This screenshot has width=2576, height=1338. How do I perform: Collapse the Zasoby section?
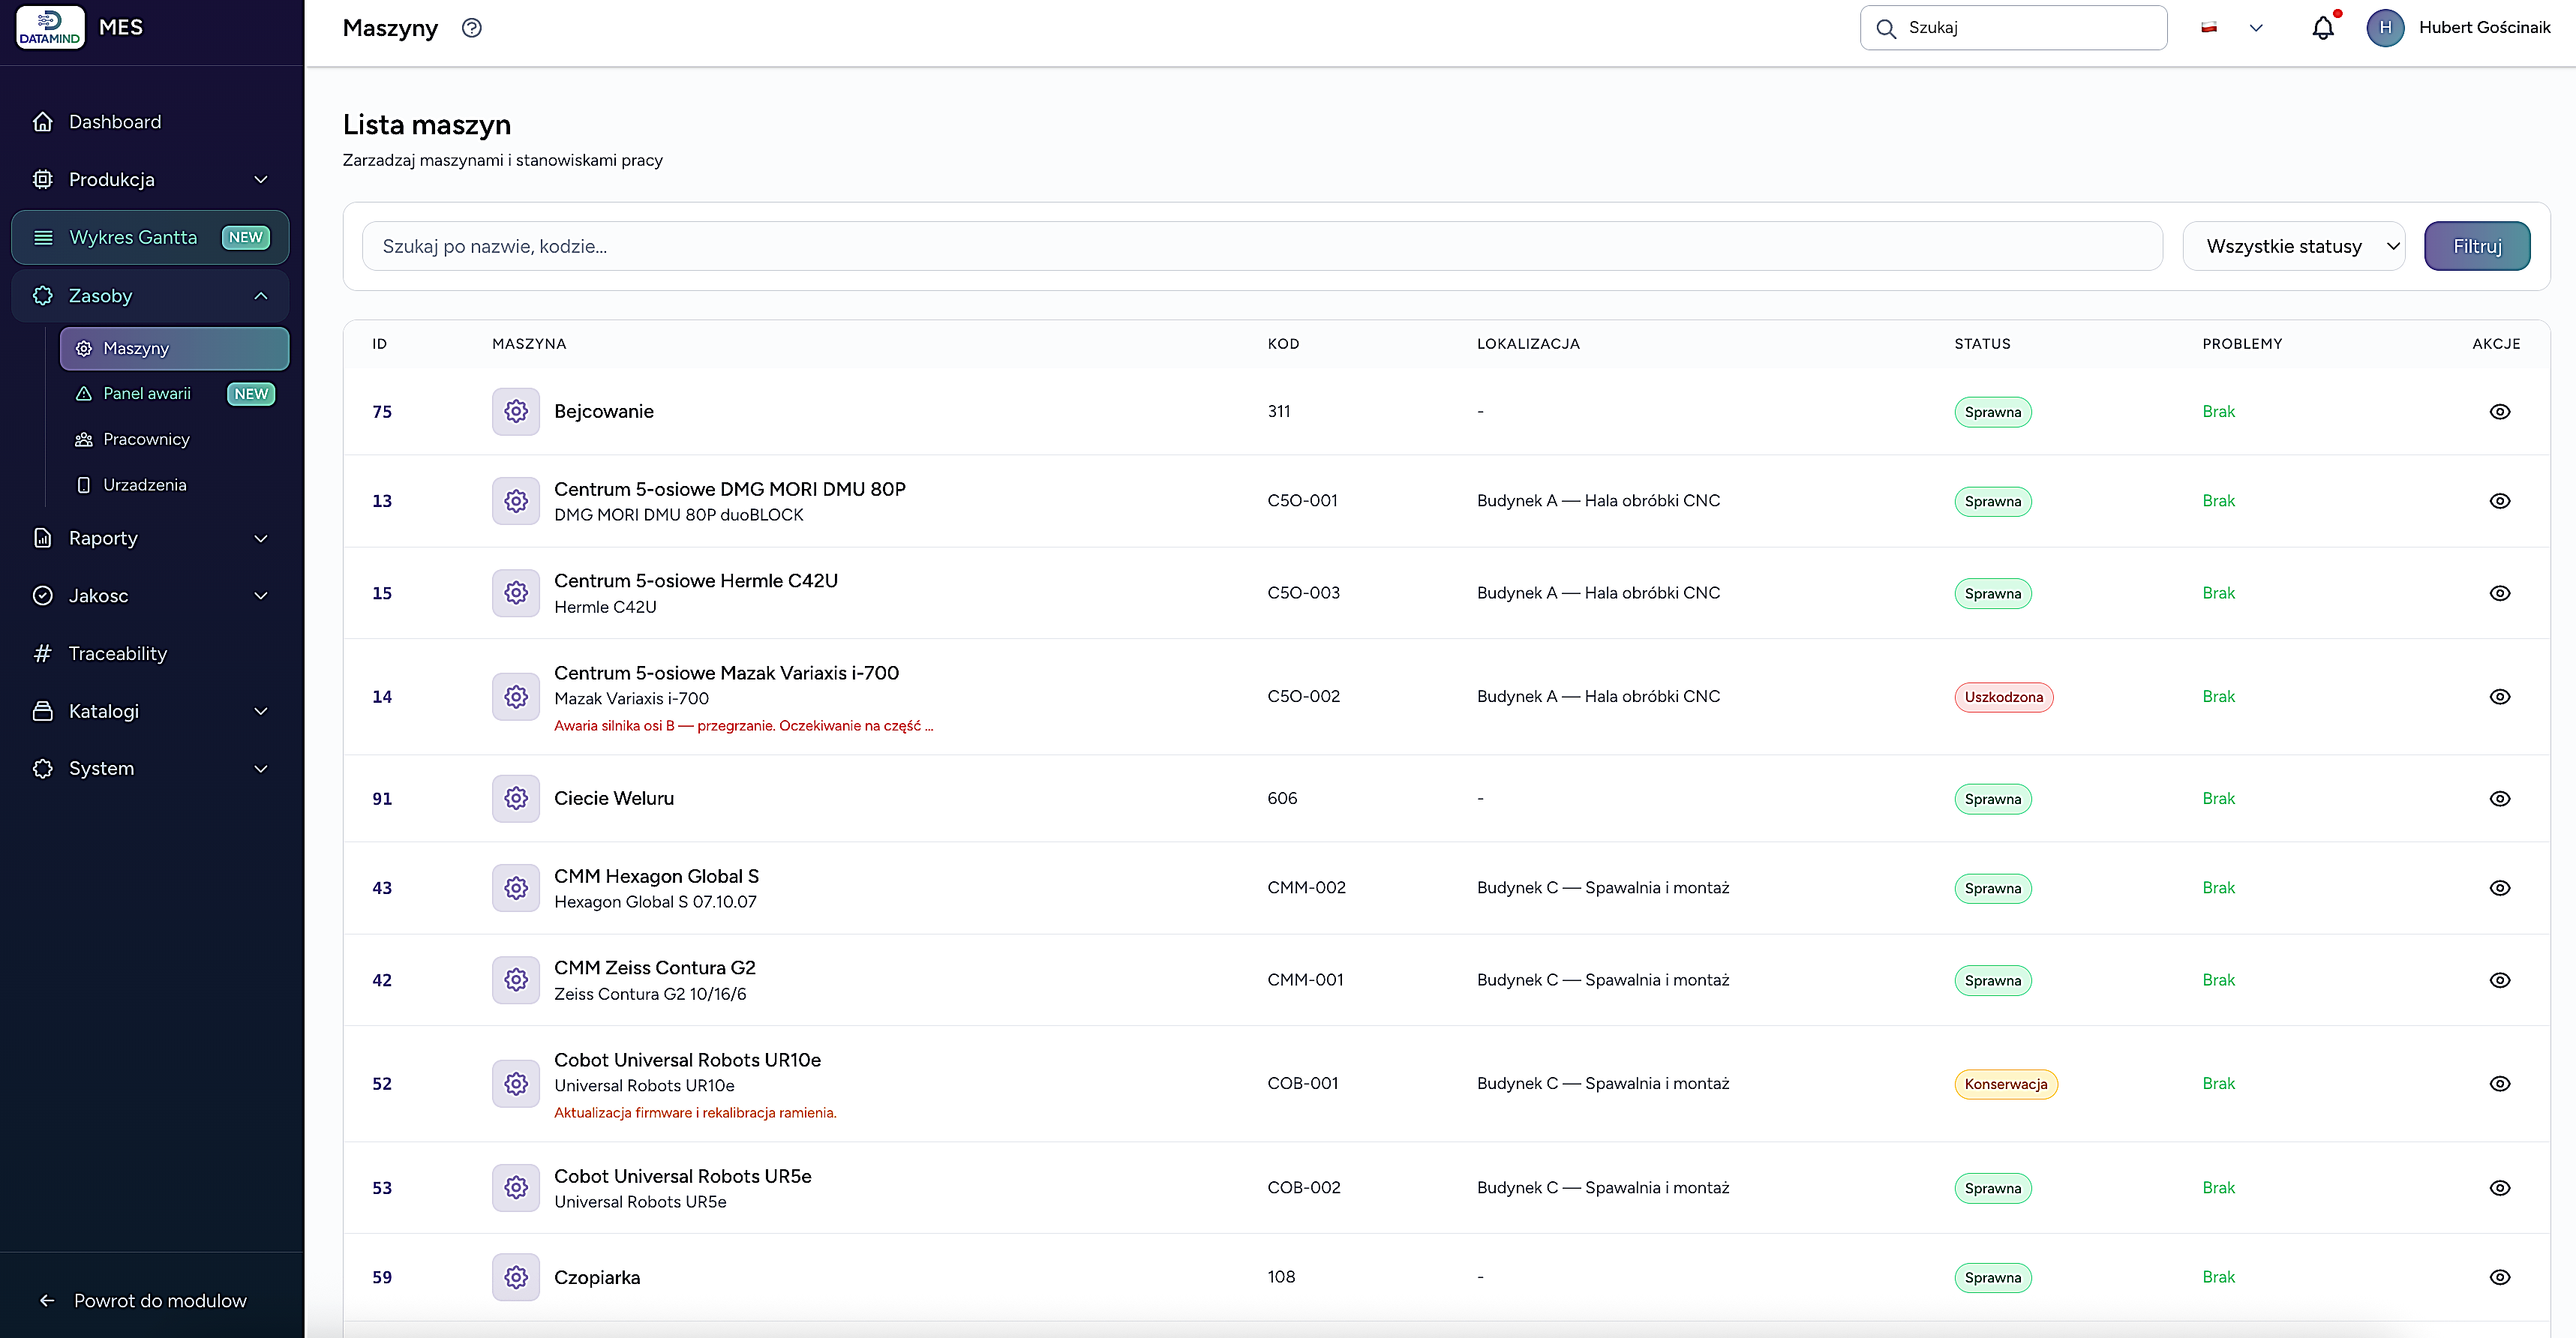coord(150,296)
